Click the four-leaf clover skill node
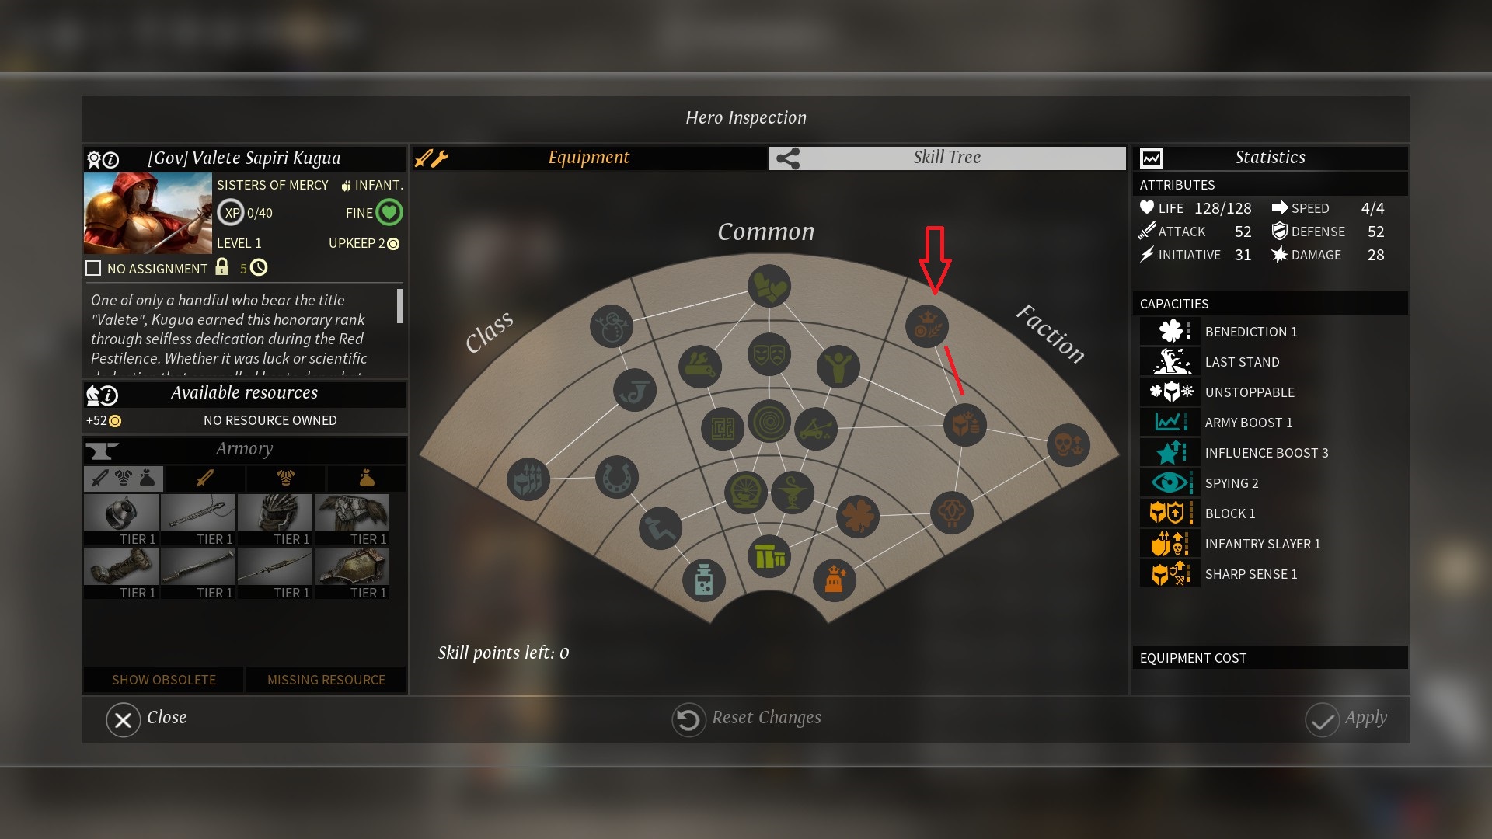The width and height of the screenshot is (1492, 839). pyautogui.click(x=858, y=517)
